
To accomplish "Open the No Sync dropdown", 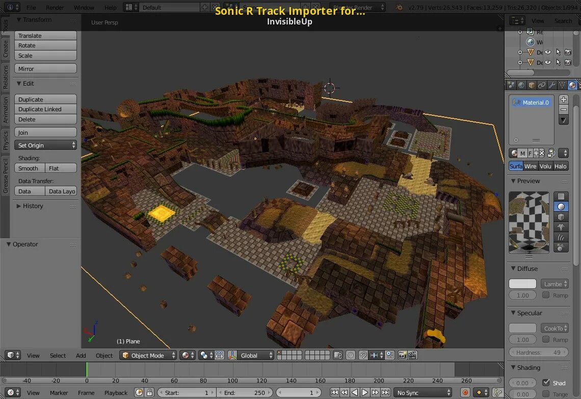I will coord(423,392).
